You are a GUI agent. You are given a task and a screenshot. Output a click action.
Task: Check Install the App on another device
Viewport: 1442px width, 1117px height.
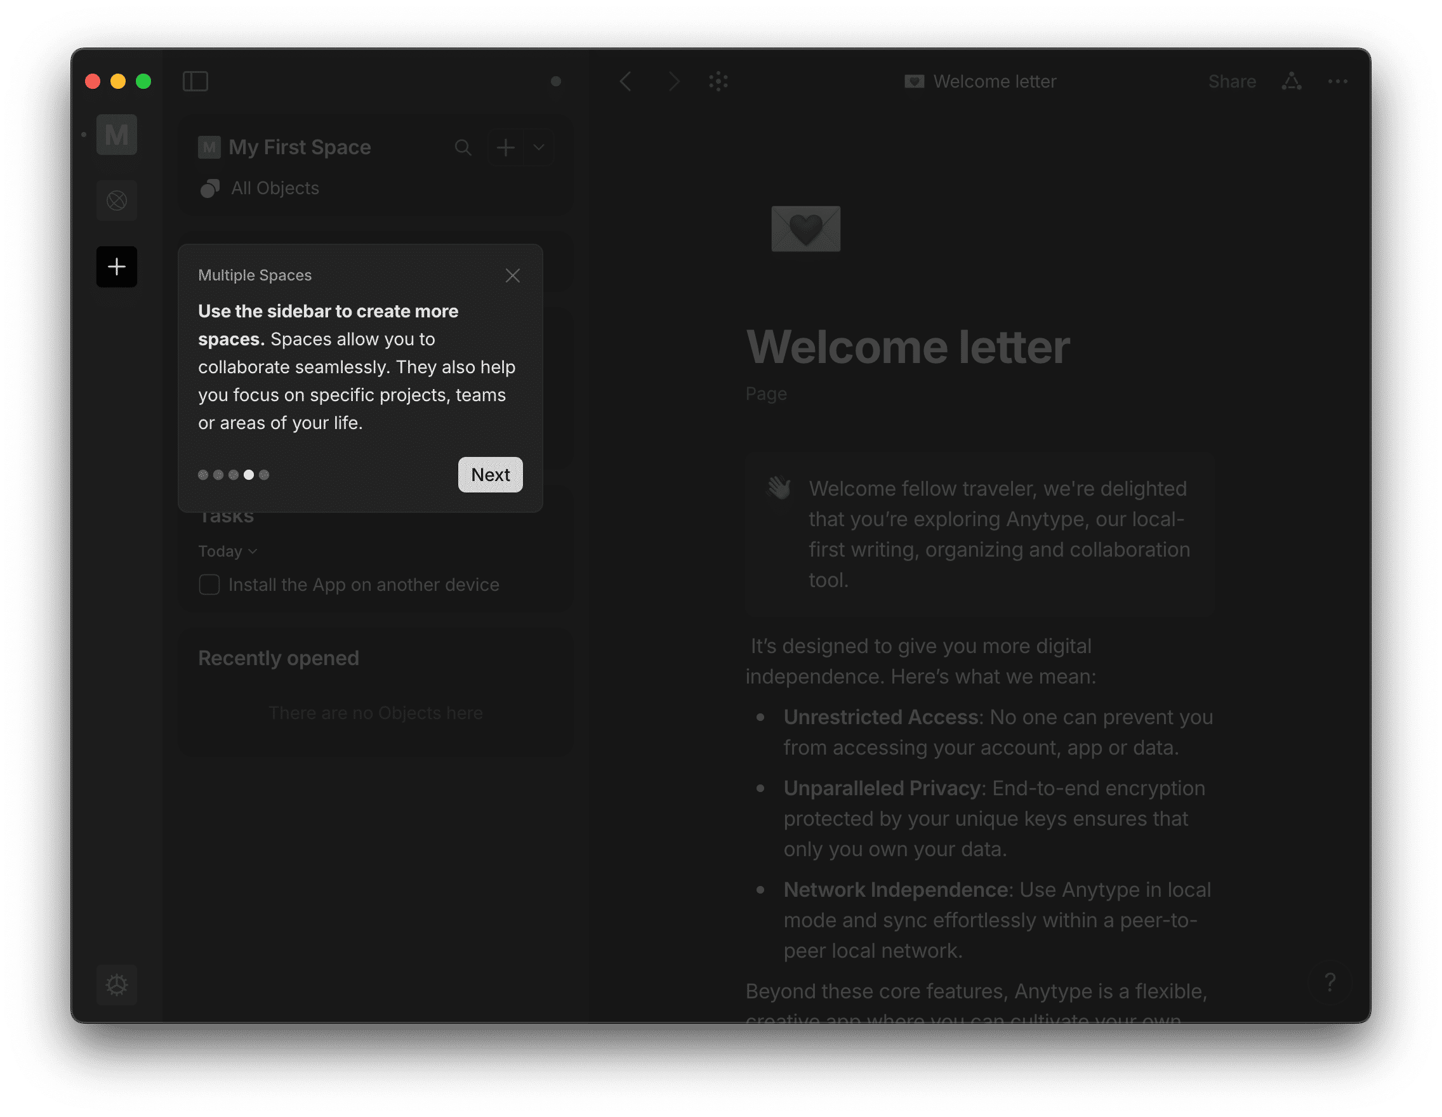(209, 585)
